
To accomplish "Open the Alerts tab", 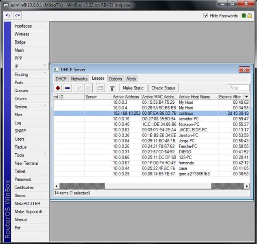I will [x=131, y=79].
